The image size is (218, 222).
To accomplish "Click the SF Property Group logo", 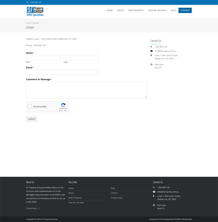I will (35, 11).
